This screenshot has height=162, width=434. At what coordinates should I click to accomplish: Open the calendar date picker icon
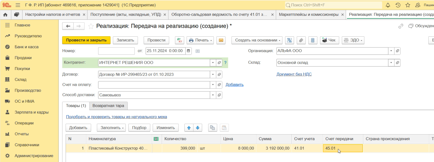[x=188, y=51]
